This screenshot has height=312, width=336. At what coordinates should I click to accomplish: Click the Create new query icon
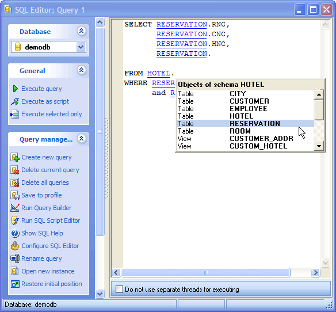[x=15, y=157]
